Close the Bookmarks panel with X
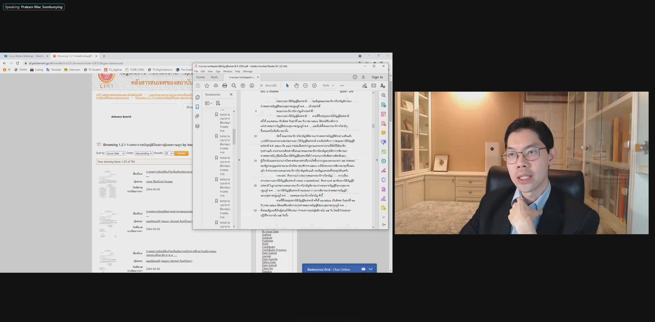The image size is (655, 322). (x=231, y=94)
